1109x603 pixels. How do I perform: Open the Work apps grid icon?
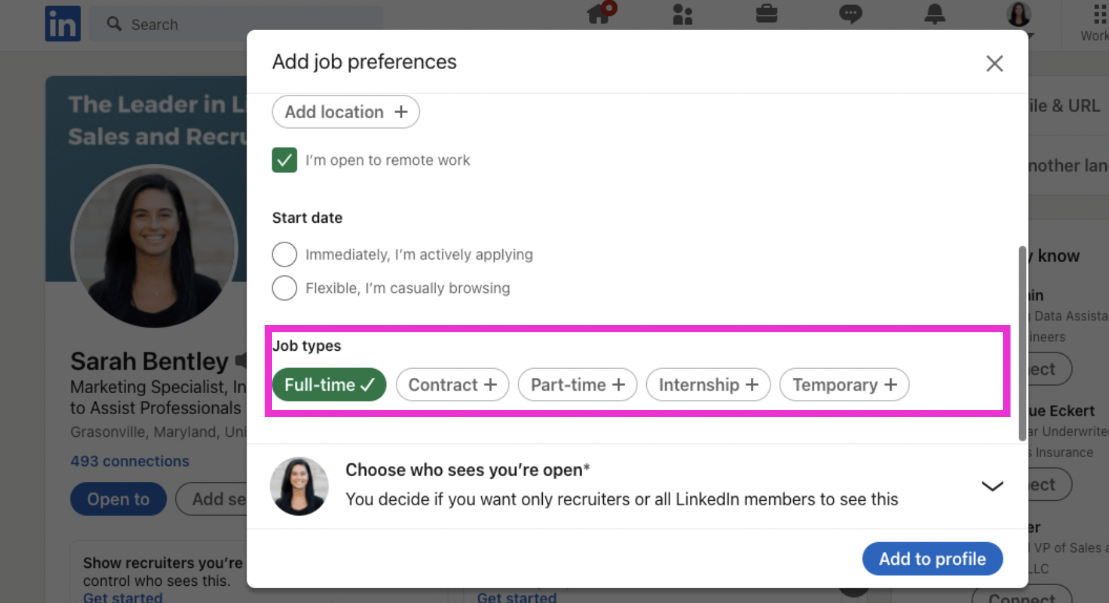[1100, 14]
